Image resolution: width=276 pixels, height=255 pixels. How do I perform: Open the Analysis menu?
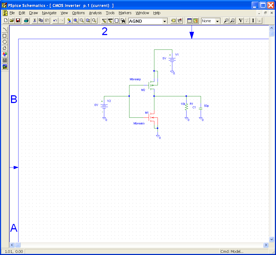coord(95,13)
